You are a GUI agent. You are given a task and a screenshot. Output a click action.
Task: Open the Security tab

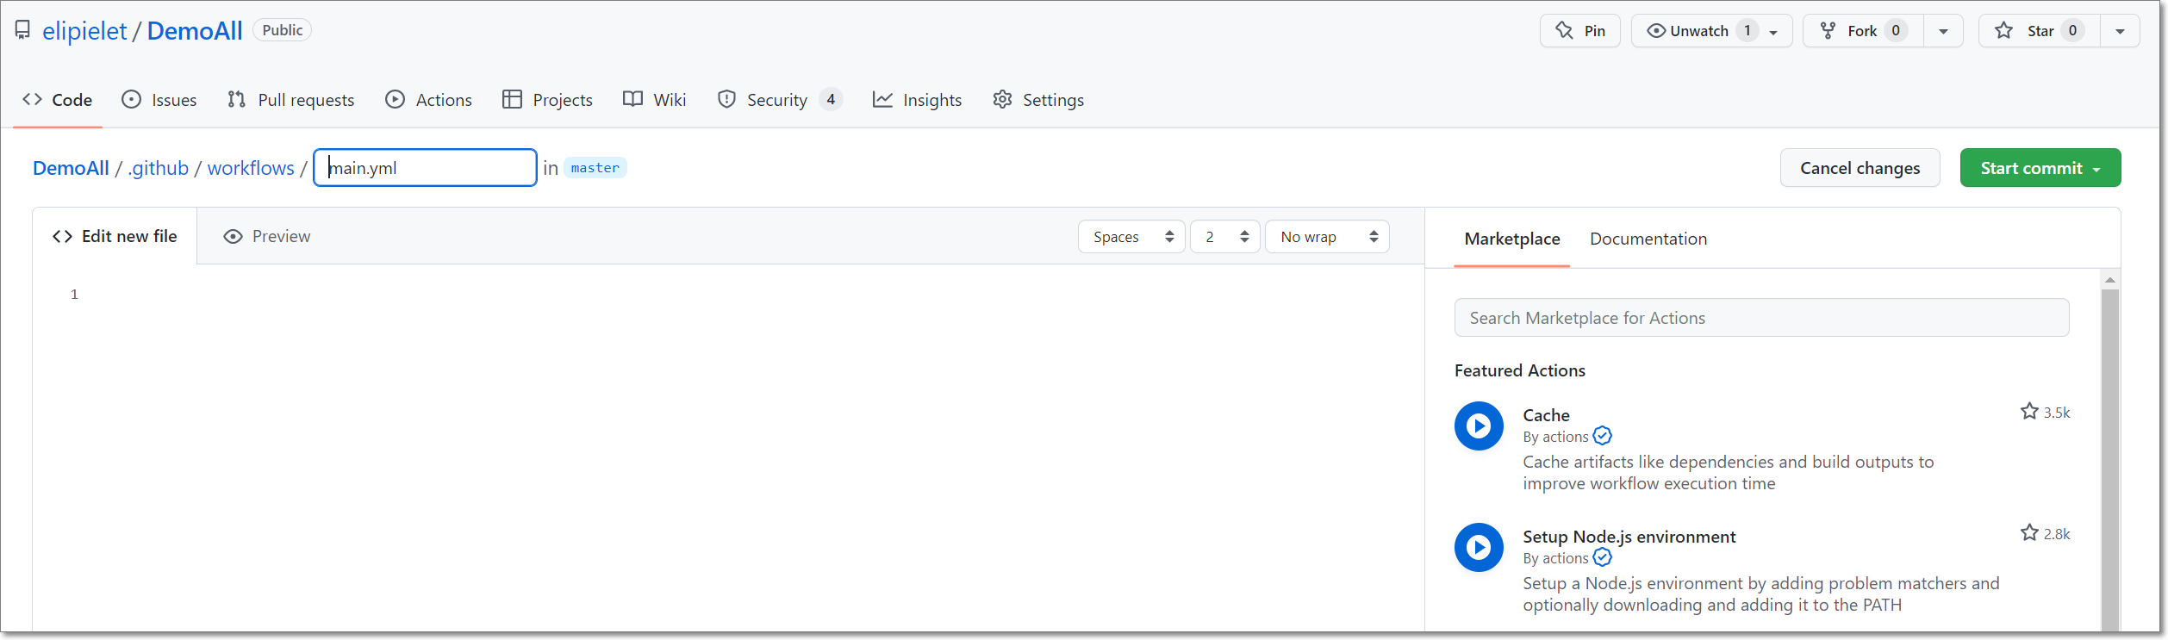tap(779, 100)
